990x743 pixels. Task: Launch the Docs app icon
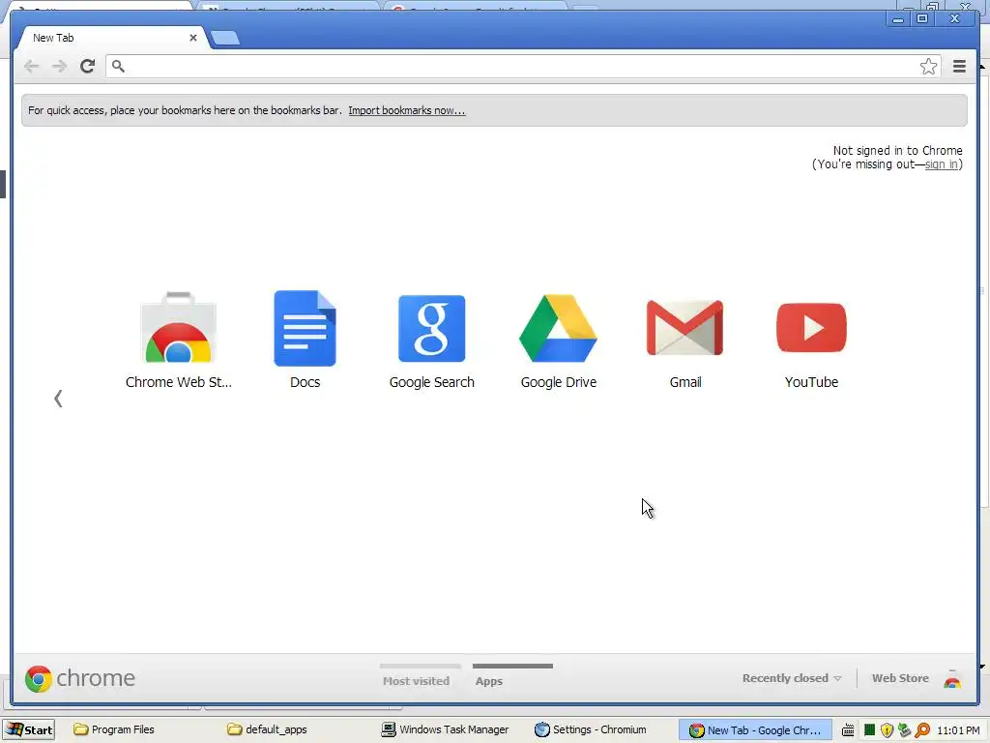click(305, 340)
